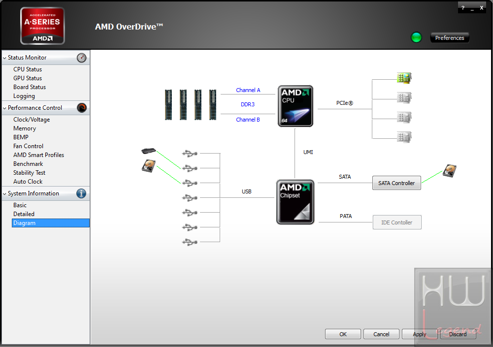Click the Channel A link

pyautogui.click(x=248, y=90)
